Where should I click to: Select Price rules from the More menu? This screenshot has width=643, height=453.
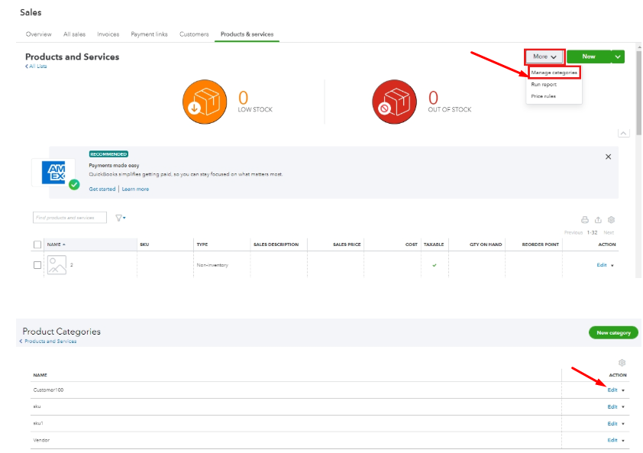(544, 96)
